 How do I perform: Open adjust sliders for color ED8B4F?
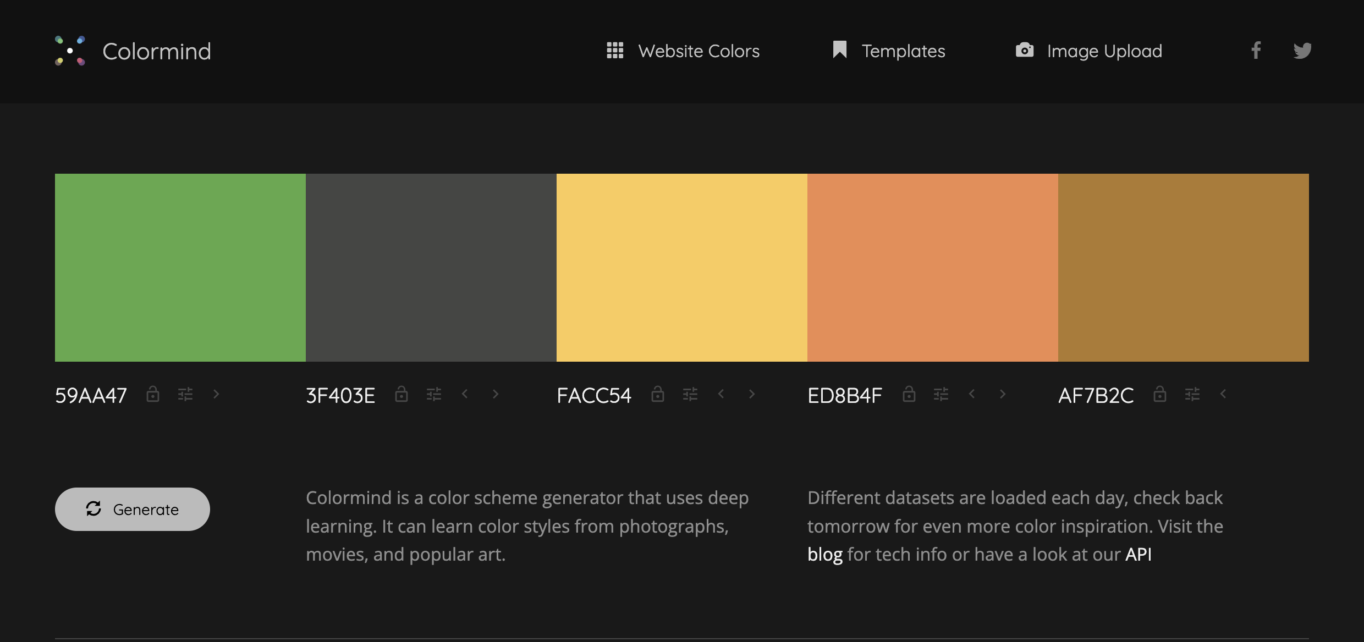pos(941,394)
